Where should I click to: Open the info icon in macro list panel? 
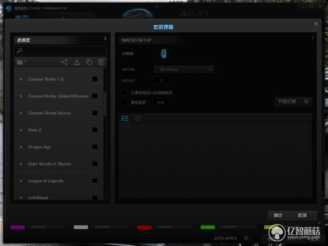pyautogui.click(x=105, y=38)
